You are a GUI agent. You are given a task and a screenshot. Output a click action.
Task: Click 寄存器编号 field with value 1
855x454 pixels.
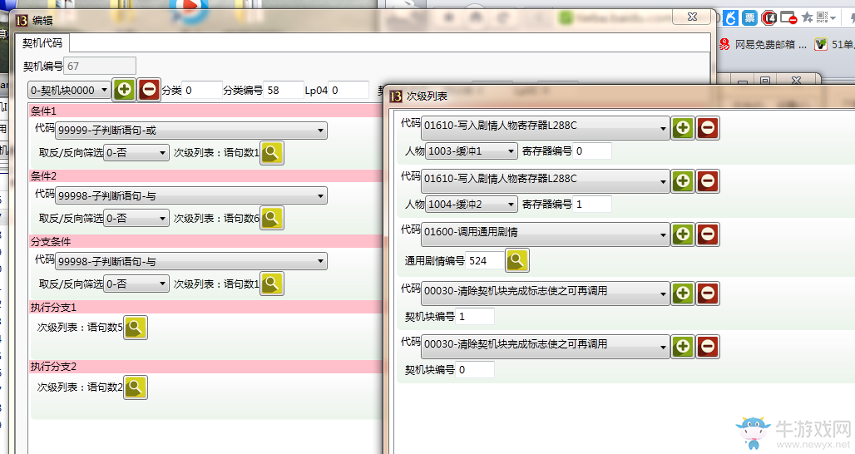click(591, 205)
